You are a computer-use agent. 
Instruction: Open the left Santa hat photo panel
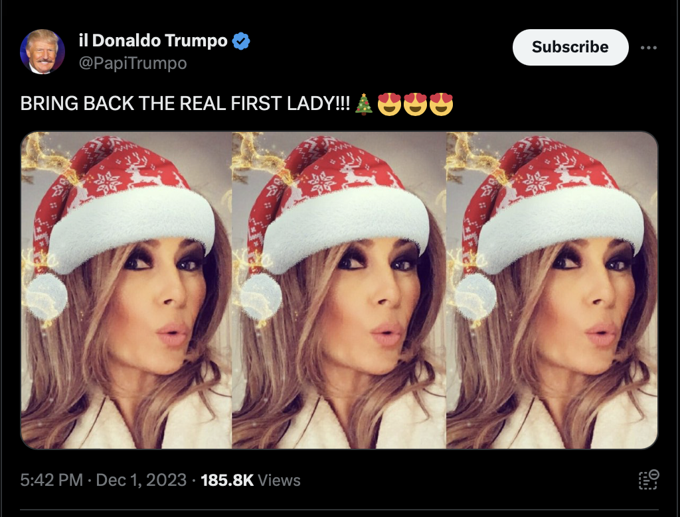tap(126, 290)
